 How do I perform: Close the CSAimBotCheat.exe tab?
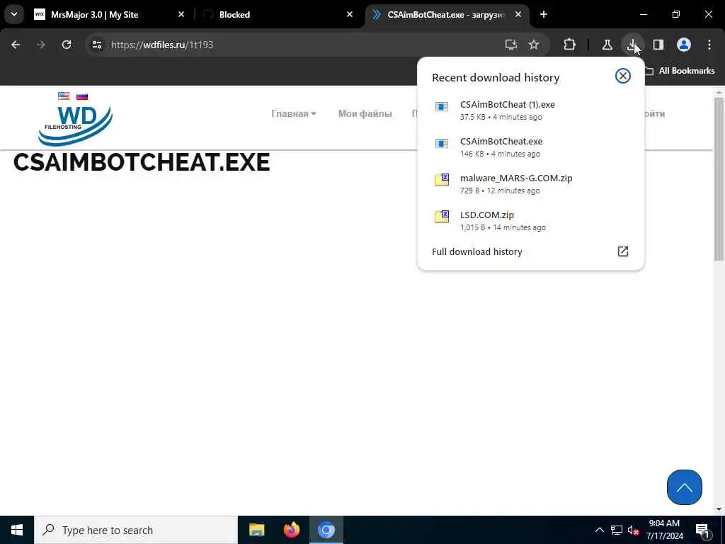(x=518, y=14)
